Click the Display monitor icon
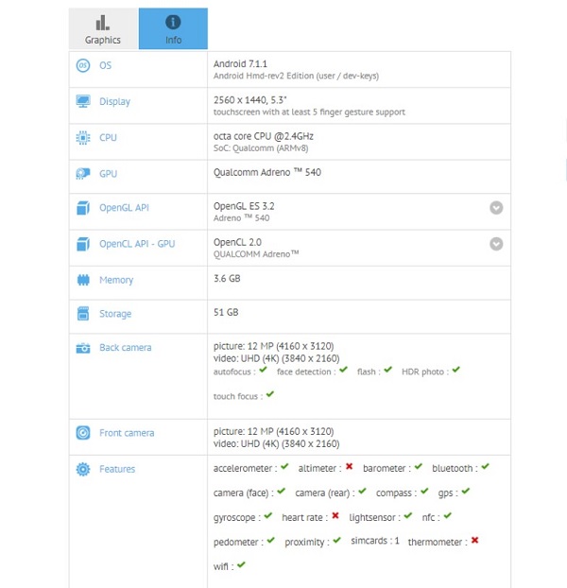This screenshot has height=588, width=567. click(83, 101)
